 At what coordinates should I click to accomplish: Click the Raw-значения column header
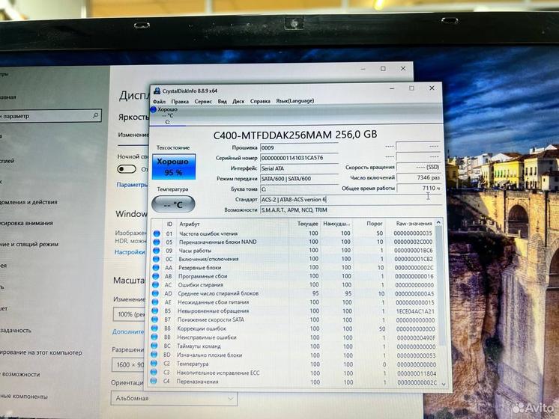click(414, 224)
